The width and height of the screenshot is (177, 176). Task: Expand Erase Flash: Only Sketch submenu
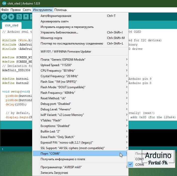(80, 137)
